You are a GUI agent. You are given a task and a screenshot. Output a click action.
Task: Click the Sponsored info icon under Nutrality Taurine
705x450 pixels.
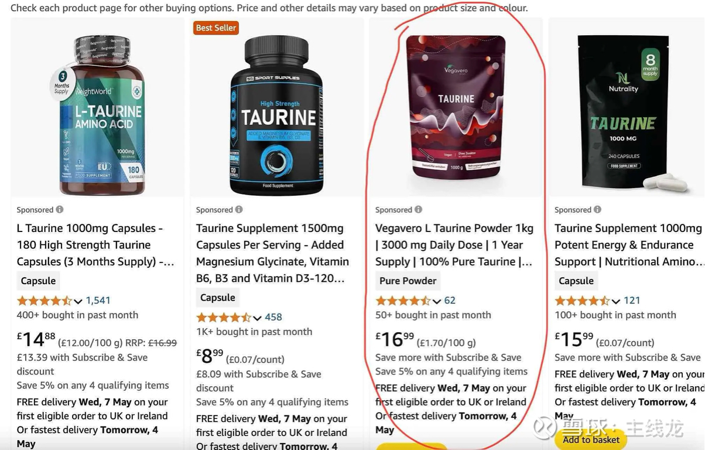click(597, 210)
